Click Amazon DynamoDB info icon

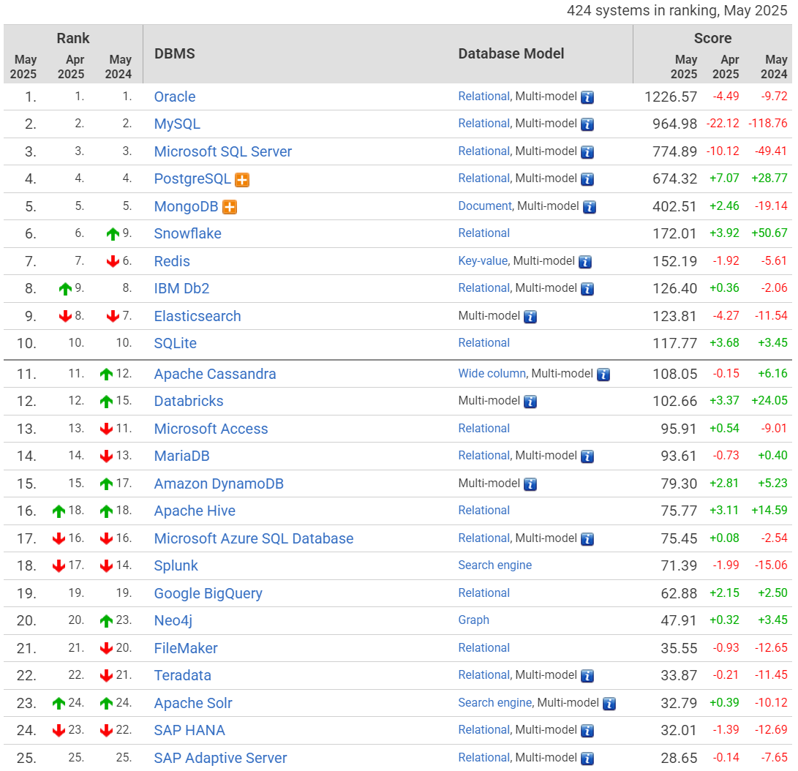coord(530,484)
